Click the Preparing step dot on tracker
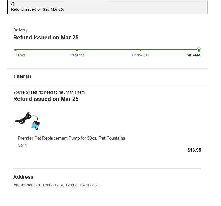This screenshot has height=206, width=221. (x=77, y=50)
